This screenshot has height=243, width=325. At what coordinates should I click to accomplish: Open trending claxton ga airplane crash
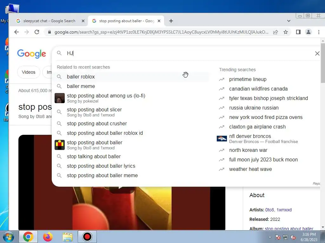click(257, 127)
